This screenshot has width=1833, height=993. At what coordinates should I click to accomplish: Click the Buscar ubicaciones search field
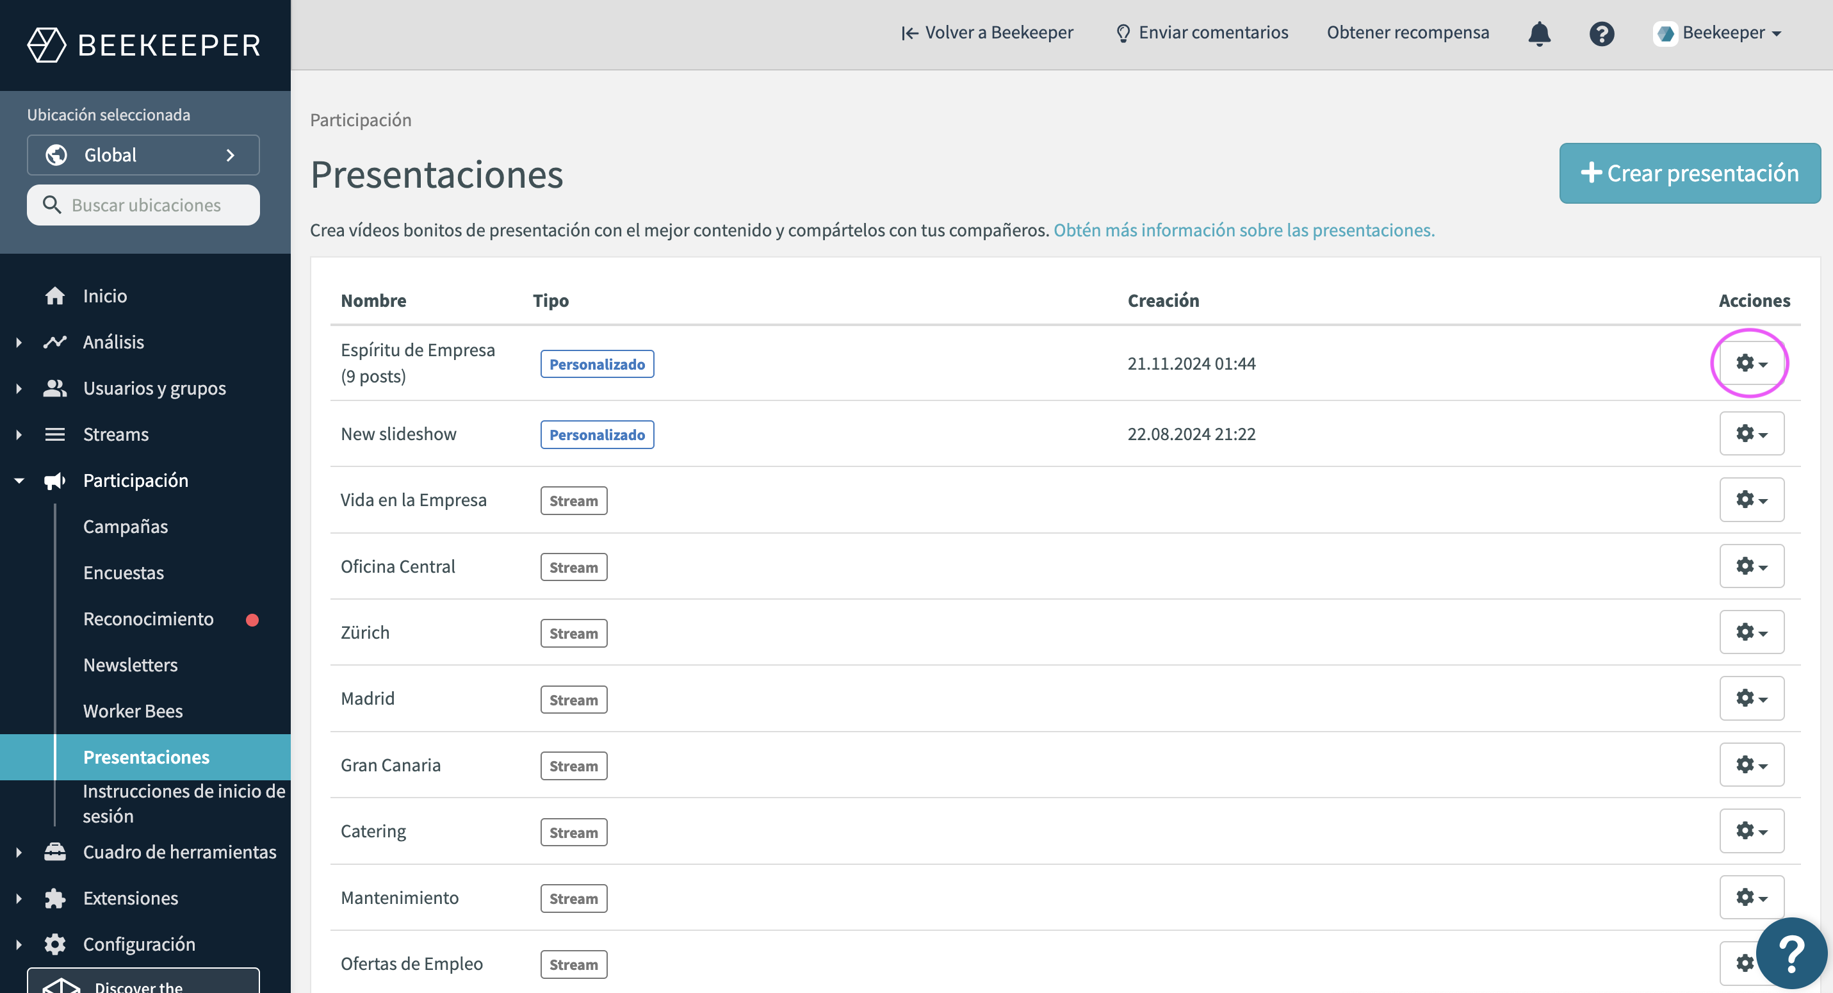[143, 205]
